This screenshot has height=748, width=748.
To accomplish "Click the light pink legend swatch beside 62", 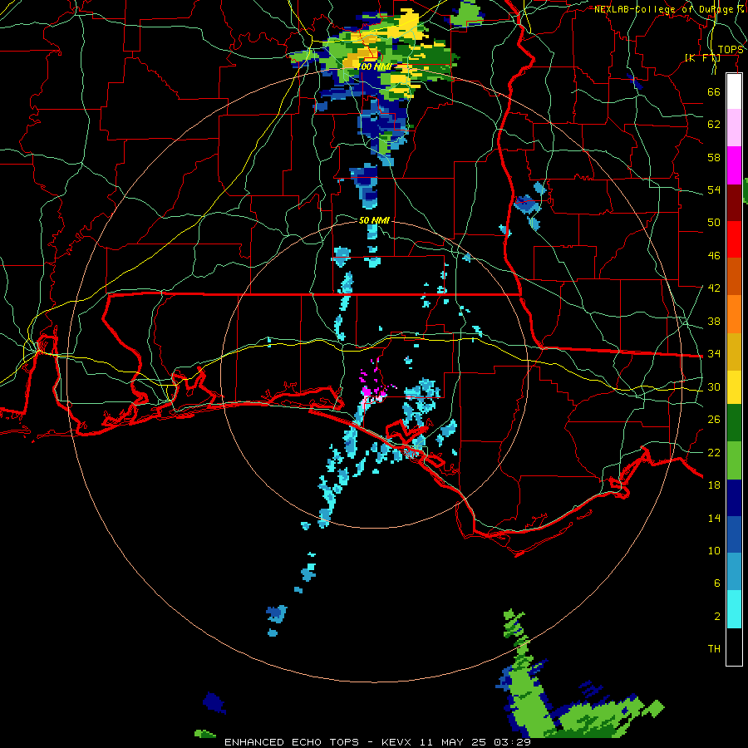I will [x=734, y=127].
